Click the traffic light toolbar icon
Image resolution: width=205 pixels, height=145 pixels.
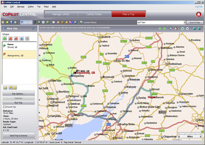click(35, 22)
